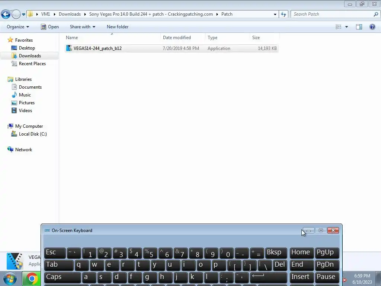Click the Esc key on On-Screen Keyboard

(55, 253)
